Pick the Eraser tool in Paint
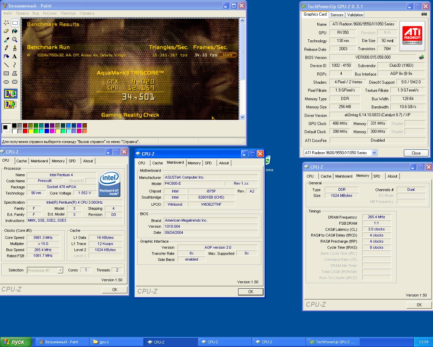Viewport: 433px width, 347px height. point(6,31)
